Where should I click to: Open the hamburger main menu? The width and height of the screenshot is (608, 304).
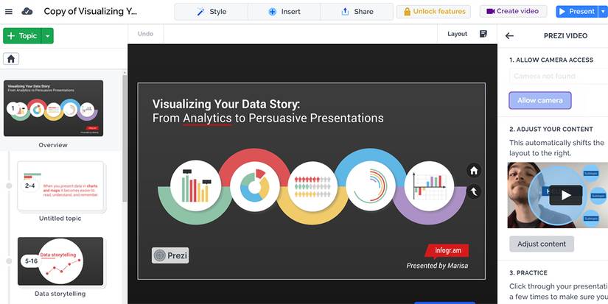coord(9,11)
